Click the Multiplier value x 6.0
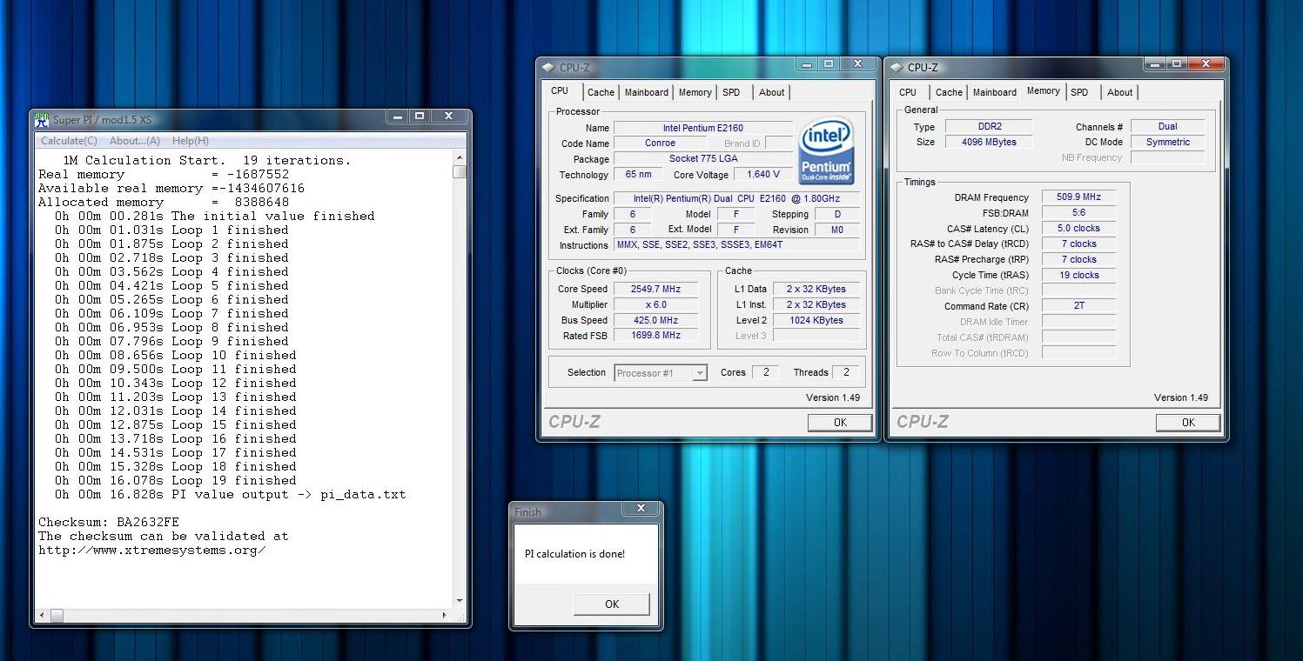This screenshot has height=661, width=1303. [656, 304]
